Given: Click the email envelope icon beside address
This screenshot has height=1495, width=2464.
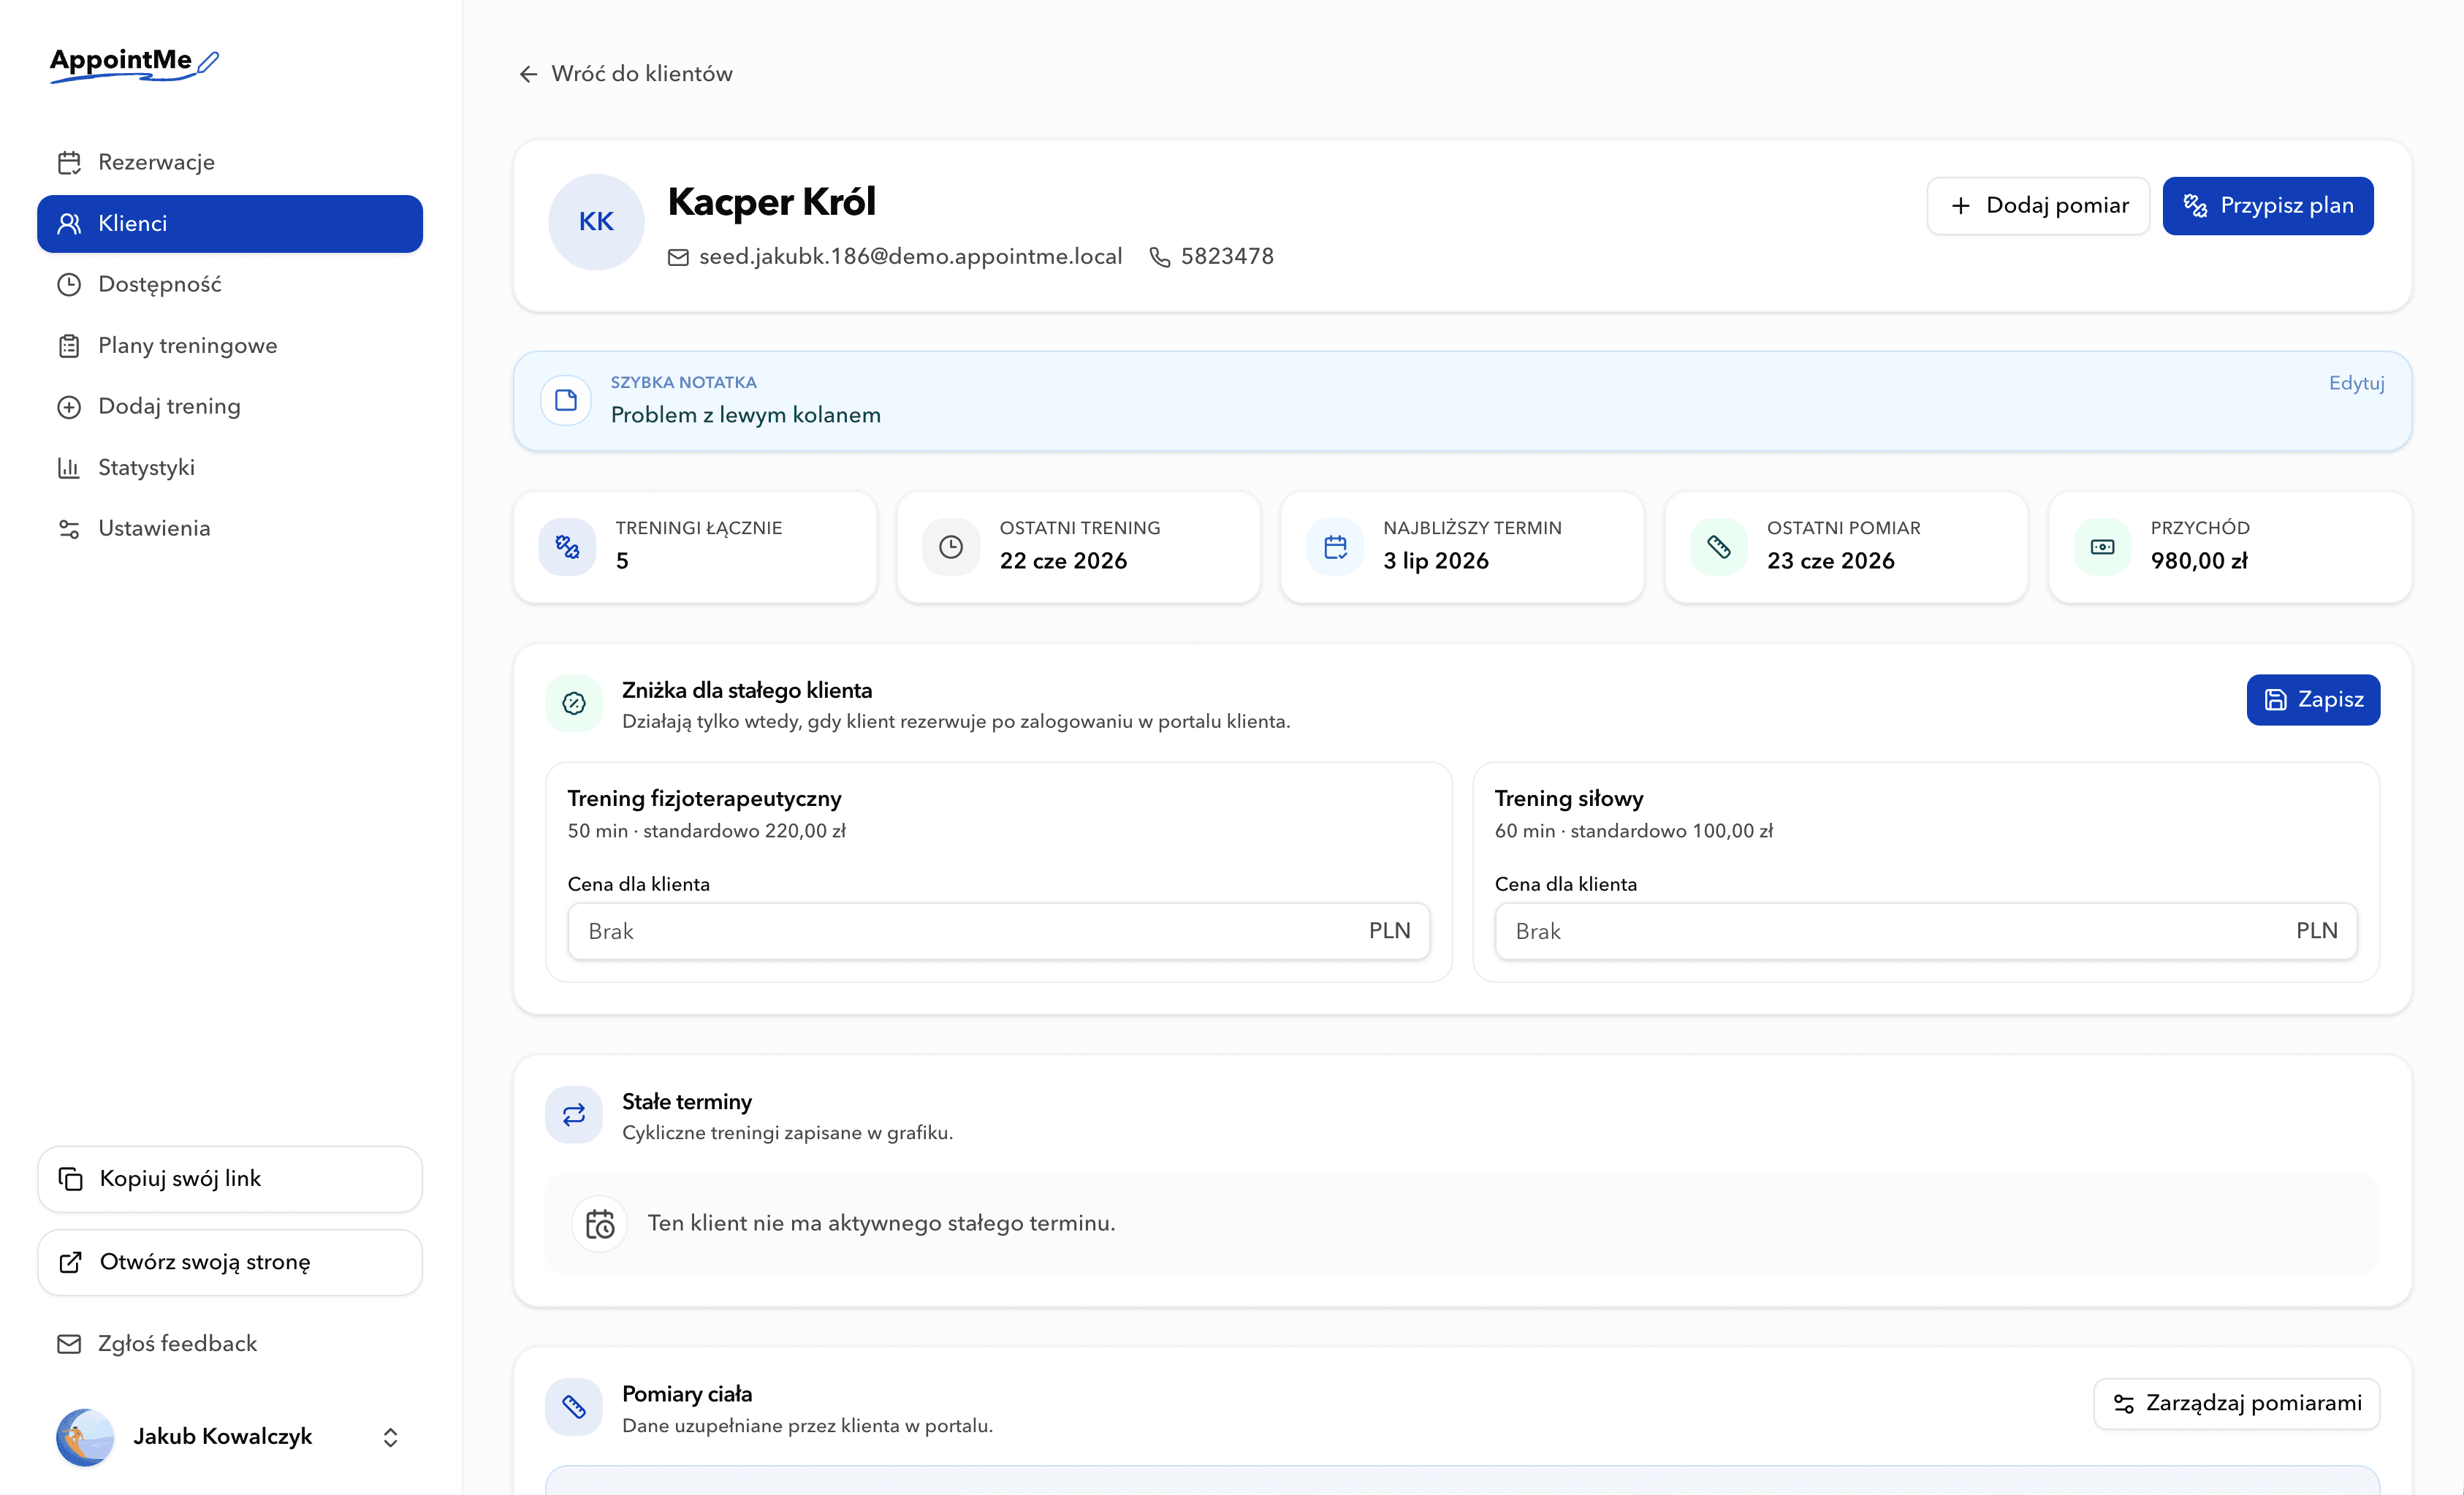Looking at the screenshot, I should (x=678, y=257).
